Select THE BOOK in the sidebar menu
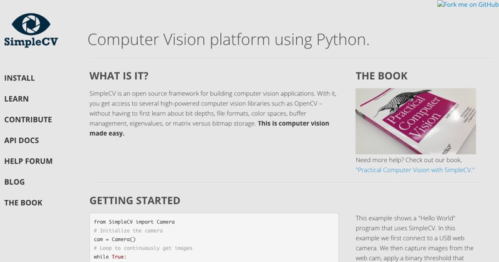 click(23, 203)
